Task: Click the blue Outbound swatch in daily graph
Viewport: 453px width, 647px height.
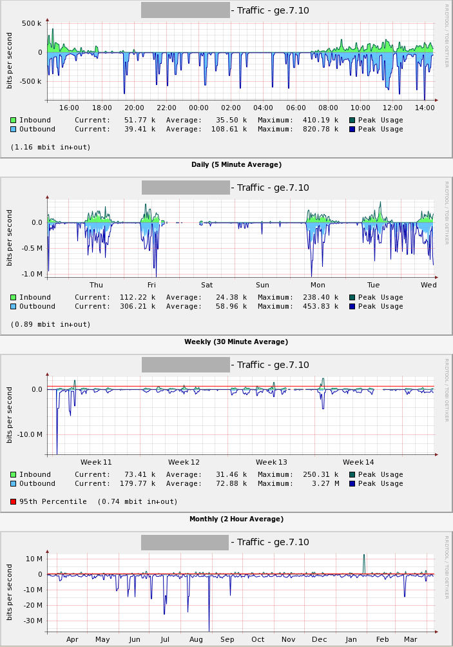Action: [x=13, y=129]
